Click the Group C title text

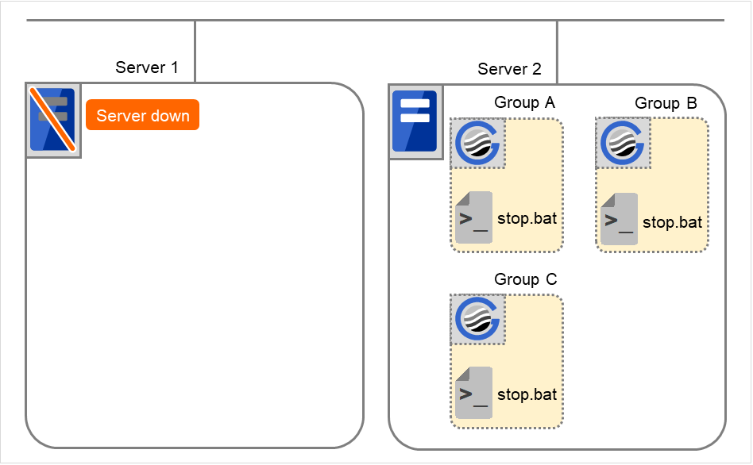pos(525,279)
